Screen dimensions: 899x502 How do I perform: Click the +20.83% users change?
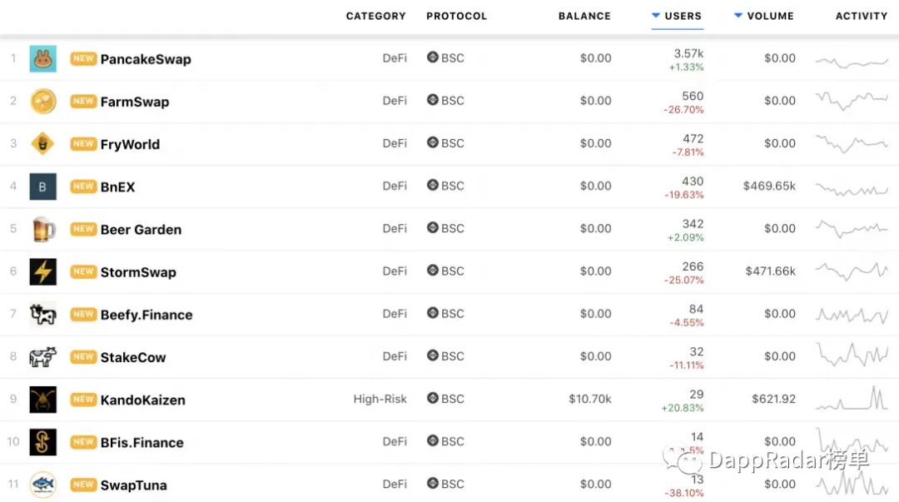coord(683,408)
